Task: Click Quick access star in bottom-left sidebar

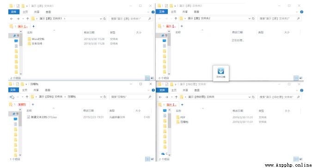Action: pos(14,114)
